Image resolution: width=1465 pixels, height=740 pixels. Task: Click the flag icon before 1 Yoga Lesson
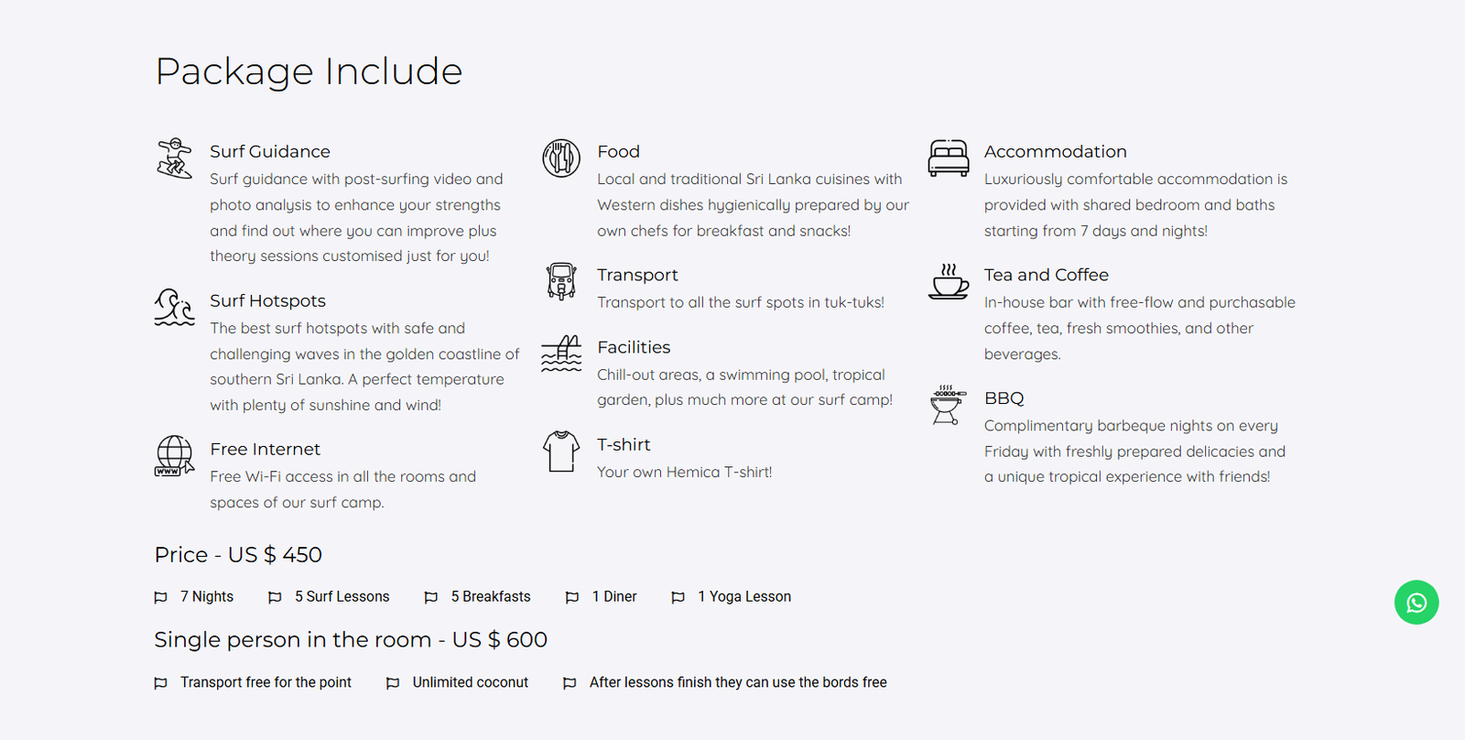point(678,597)
